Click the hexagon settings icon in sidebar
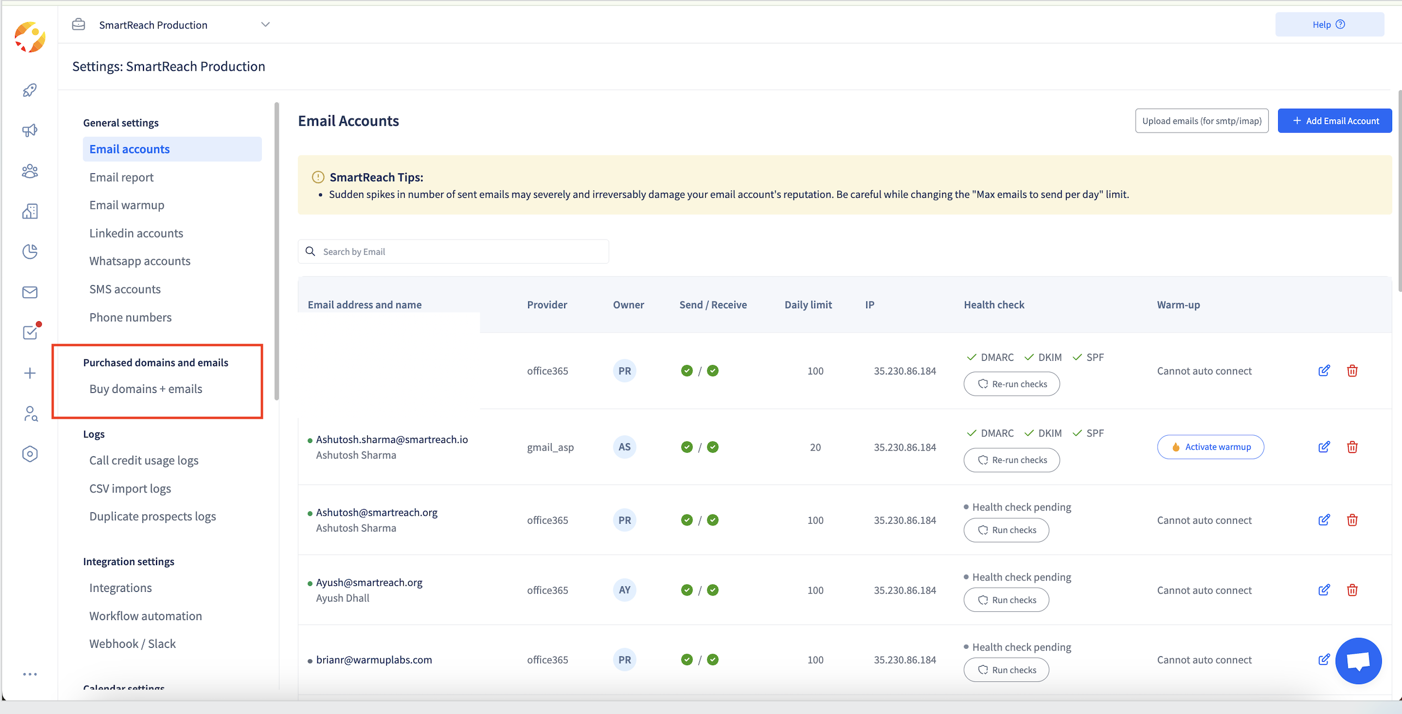 (x=30, y=454)
